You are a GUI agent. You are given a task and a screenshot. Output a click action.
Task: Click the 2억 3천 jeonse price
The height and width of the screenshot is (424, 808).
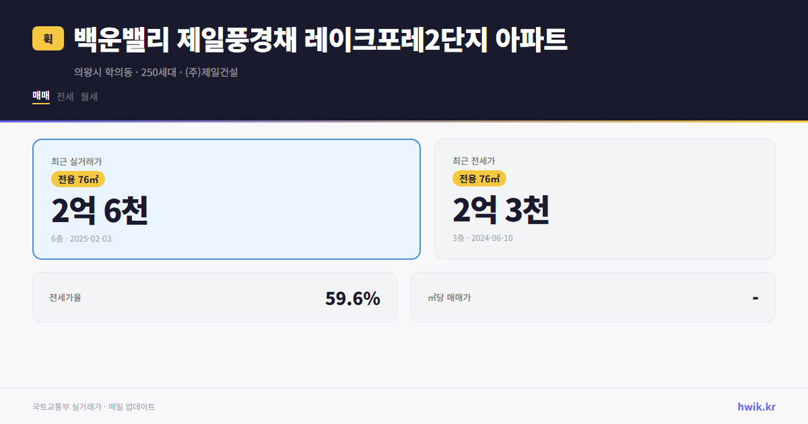(502, 211)
